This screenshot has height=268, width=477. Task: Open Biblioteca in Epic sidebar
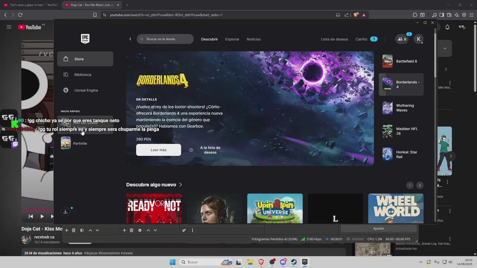85,74
